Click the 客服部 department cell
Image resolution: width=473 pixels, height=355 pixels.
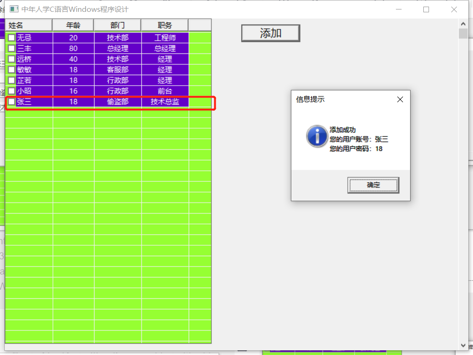(x=118, y=70)
